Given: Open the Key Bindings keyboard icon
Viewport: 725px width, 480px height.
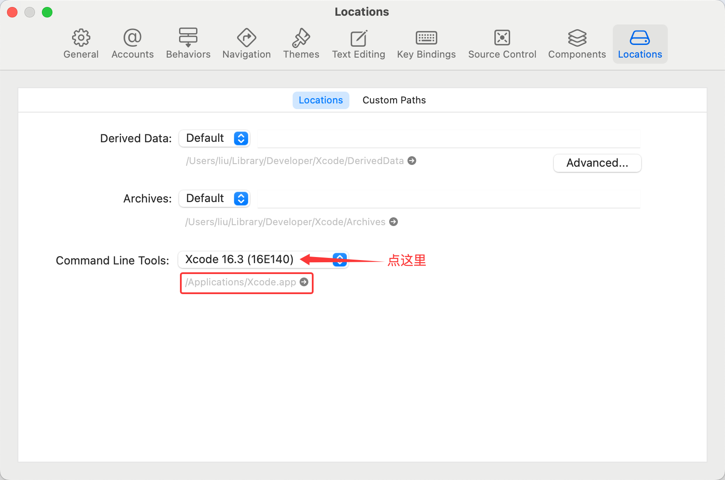Looking at the screenshot, I should pos(426,38).
